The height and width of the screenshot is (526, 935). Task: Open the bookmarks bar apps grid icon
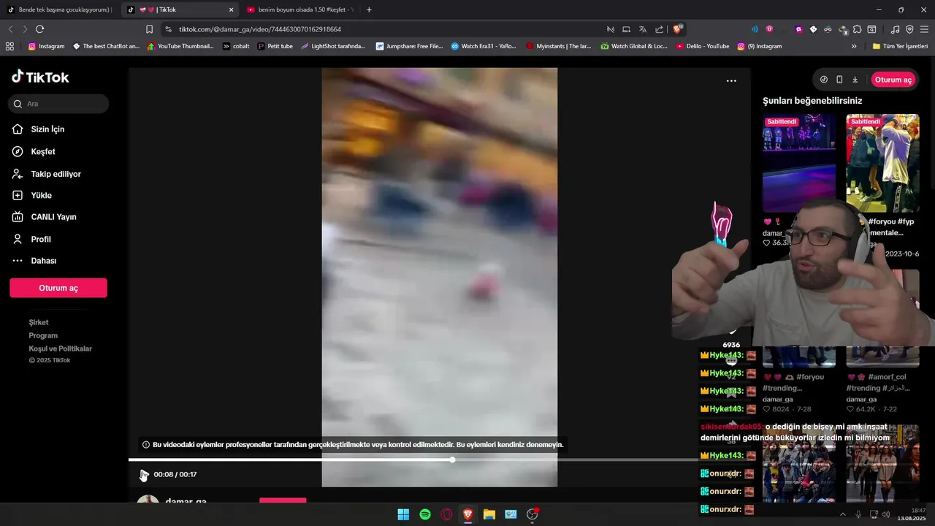(x=9, y=46)
